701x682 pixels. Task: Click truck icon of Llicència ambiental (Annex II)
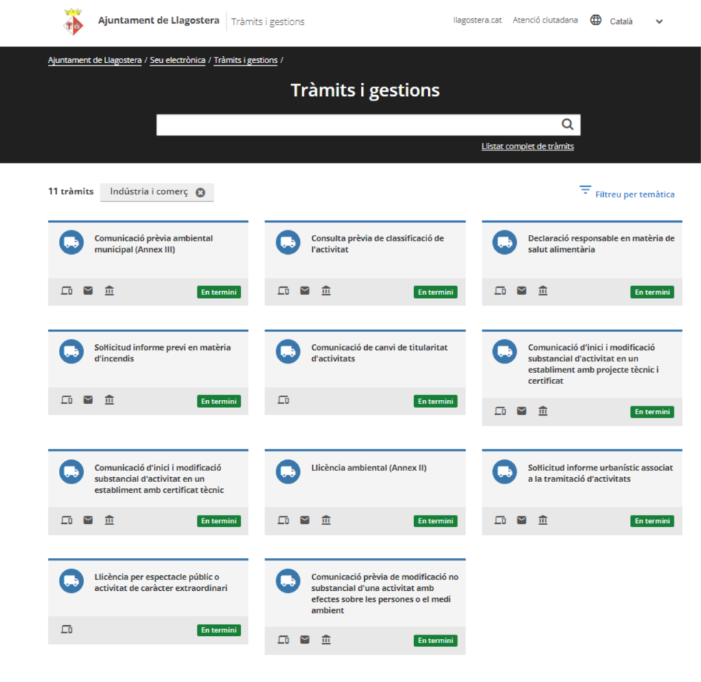pos(288,471)
